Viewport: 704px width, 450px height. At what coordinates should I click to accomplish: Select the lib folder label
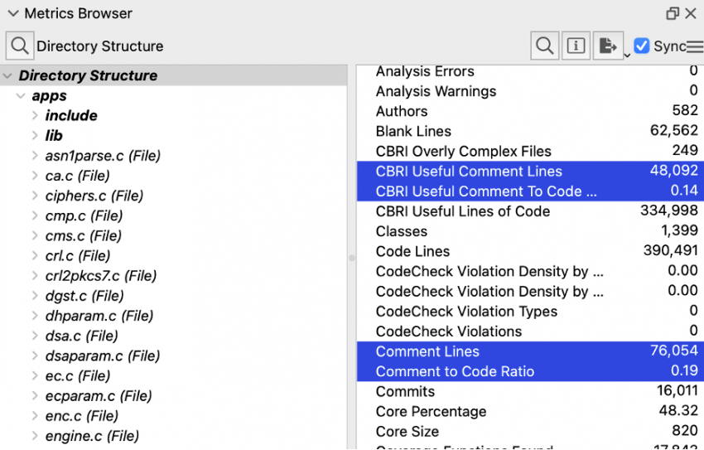click(x=54, y=135)
